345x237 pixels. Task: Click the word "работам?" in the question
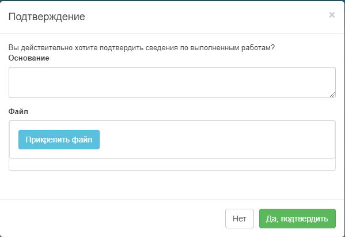pos(258,48)
